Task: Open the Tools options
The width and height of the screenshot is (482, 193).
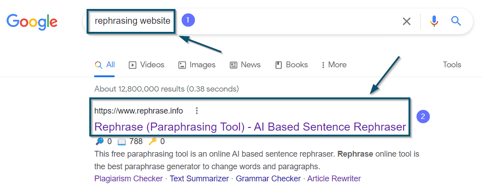Action: click(452, 65)
